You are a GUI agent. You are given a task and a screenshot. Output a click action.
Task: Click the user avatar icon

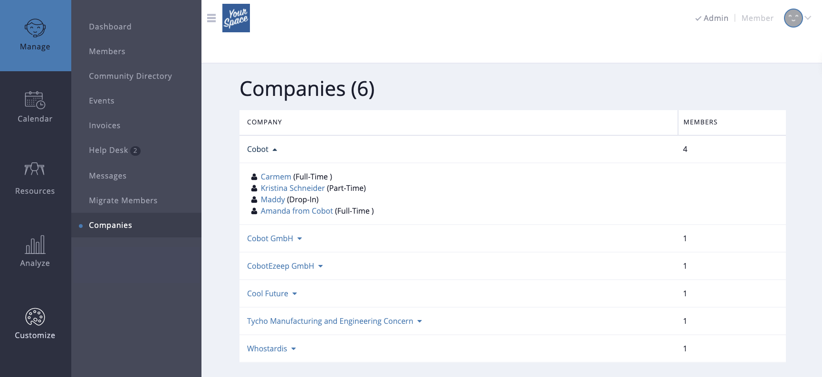pos(793,18)
